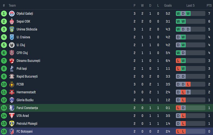The height and width of the screenshot is (135, 213).
Task: Click the position 16 rank badge
Action: [x=4, y=131]
